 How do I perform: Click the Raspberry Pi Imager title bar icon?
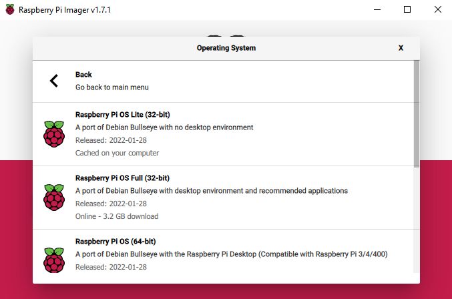click(9, 10)
